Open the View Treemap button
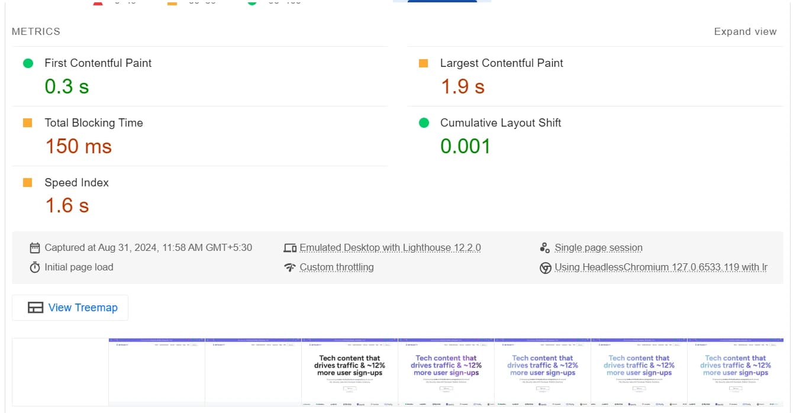The height and width of the screenshot is (413, 793). (x=70, y=308)
